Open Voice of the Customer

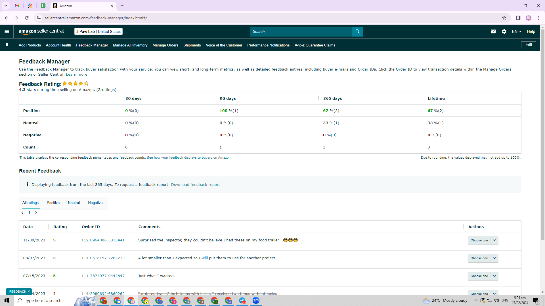[224, 45]
